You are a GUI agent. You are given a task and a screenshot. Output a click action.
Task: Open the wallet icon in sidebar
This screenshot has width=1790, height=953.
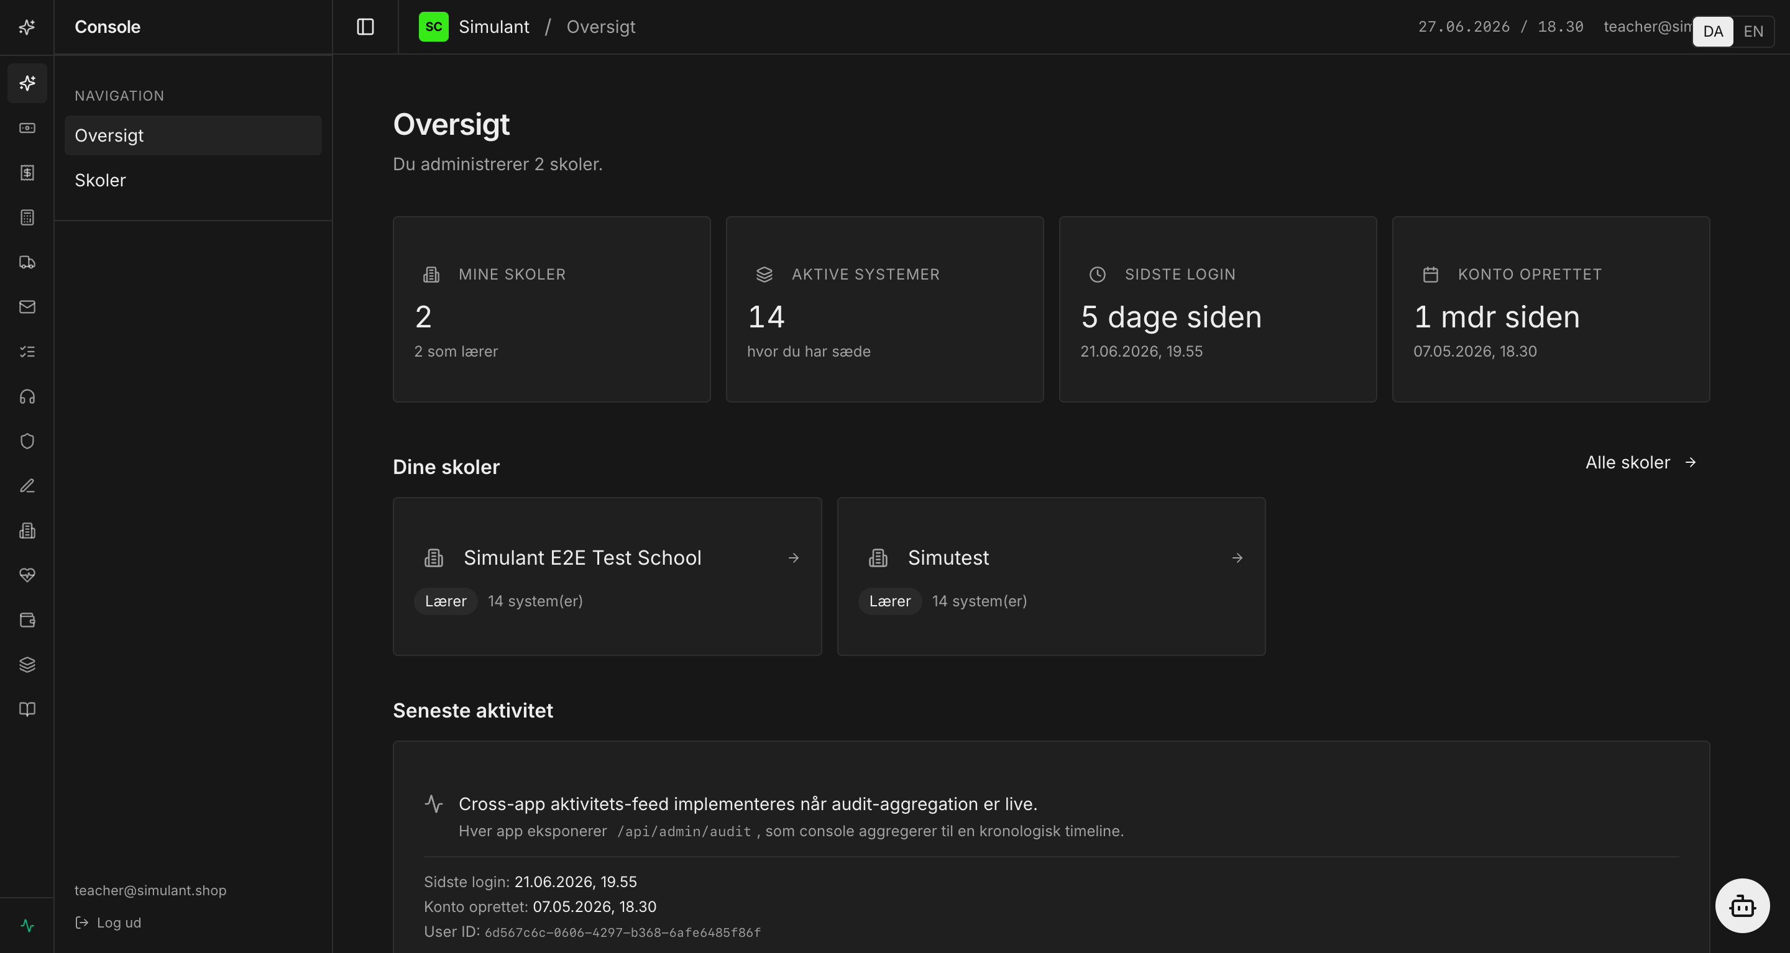tap(27, 620)
